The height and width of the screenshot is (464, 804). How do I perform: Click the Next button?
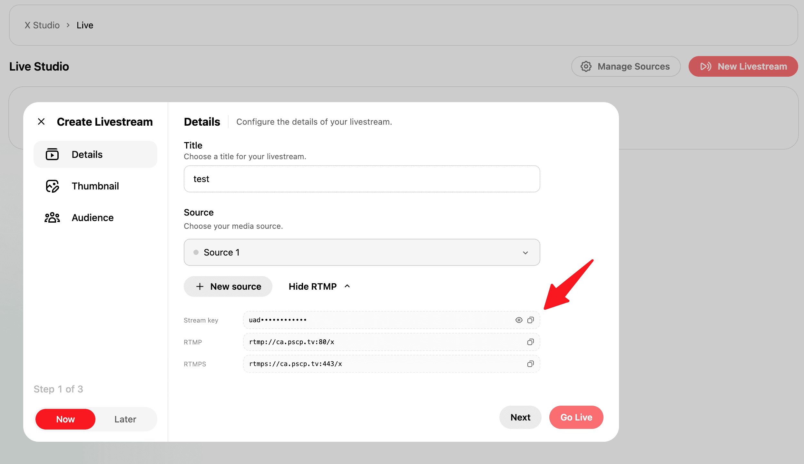(520, 417)
